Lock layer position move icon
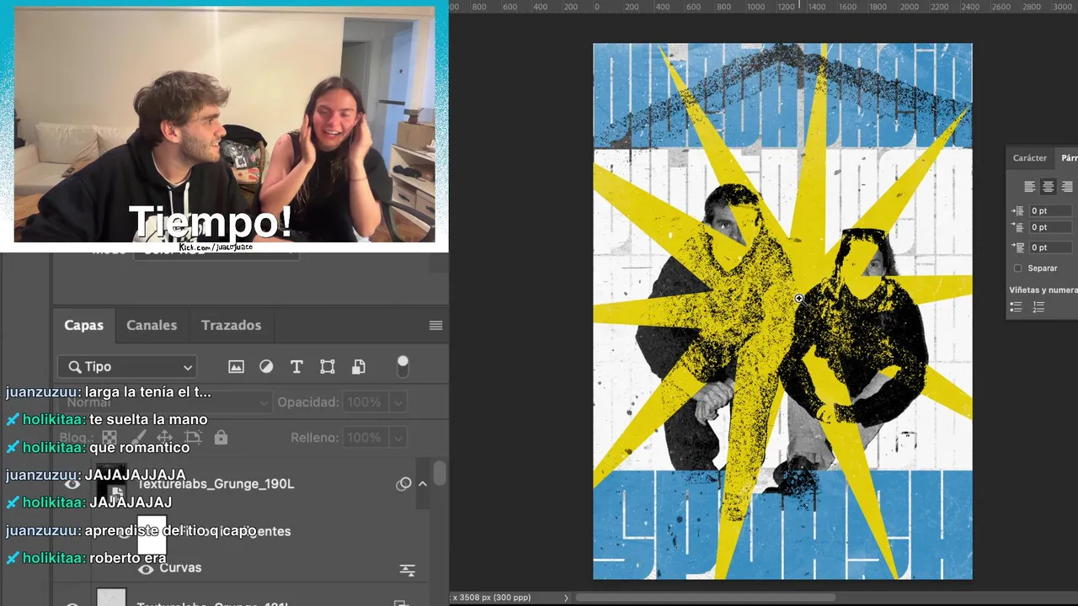Image resolution: width=1078 pixels, height=606 pixels. (165, 438)
